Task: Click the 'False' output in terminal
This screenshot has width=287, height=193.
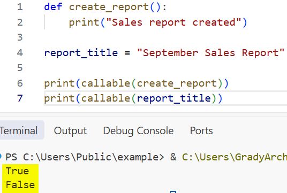Action: point(20,185)
